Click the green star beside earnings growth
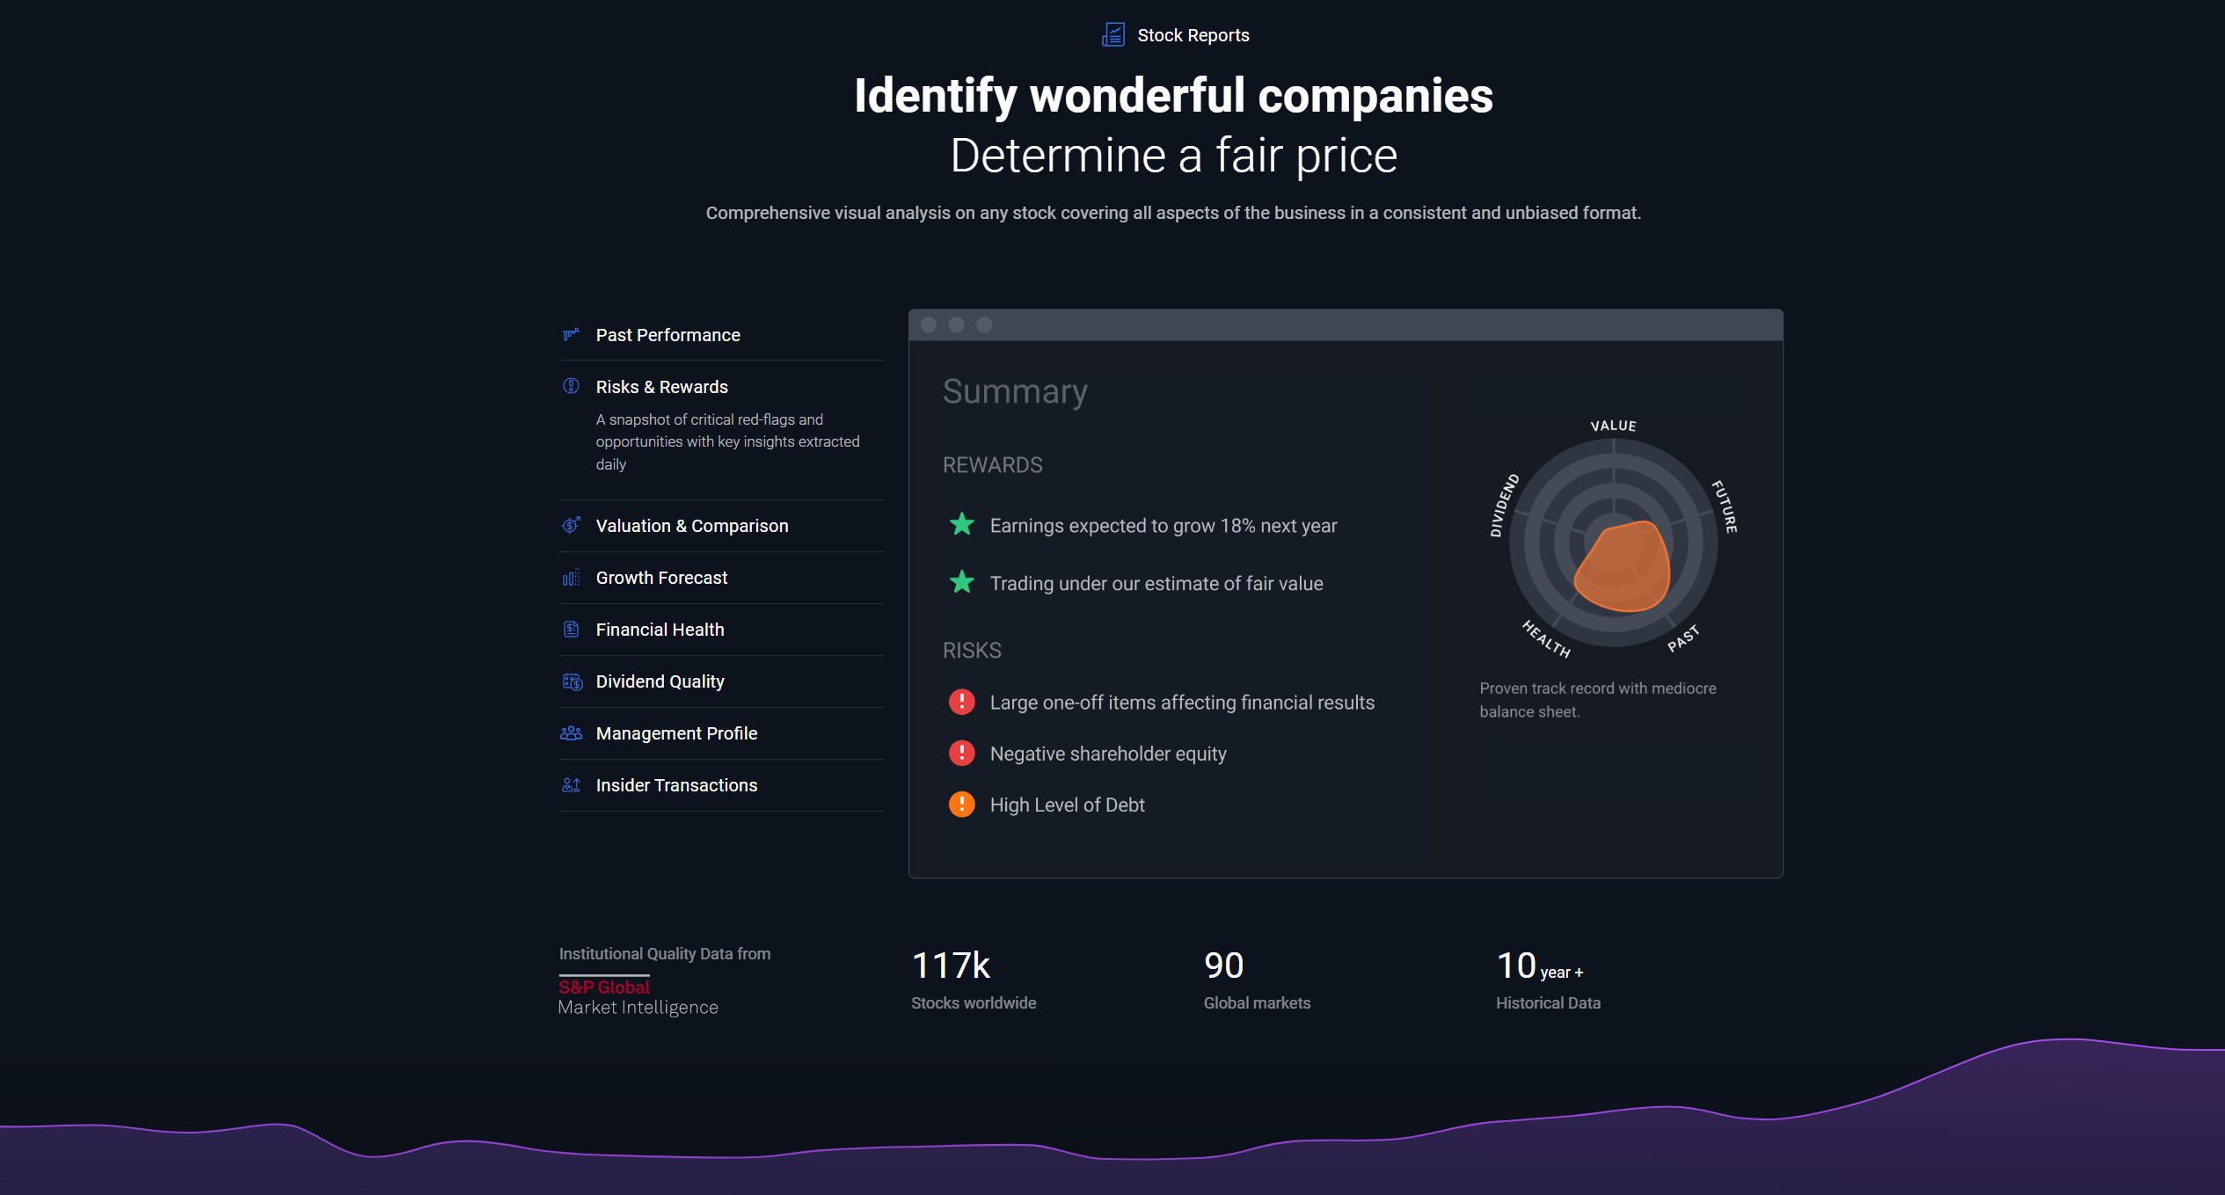The image size is (2225, 1195). [x=961, y=525]
